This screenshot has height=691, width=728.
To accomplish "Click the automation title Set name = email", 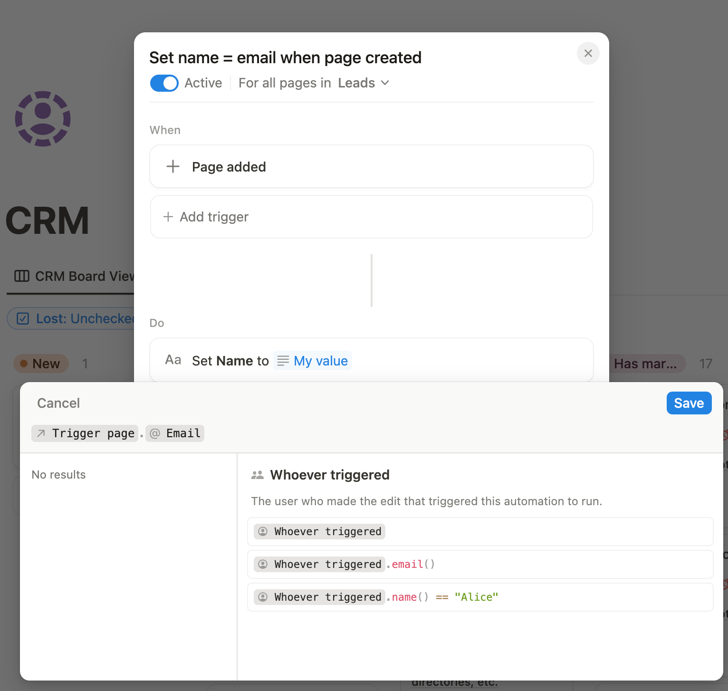I will 285,58.
